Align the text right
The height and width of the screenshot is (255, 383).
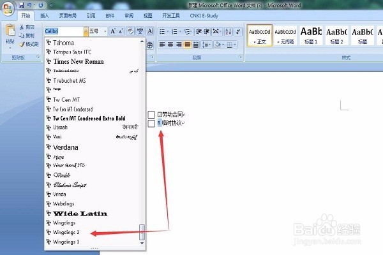point(179,45)
